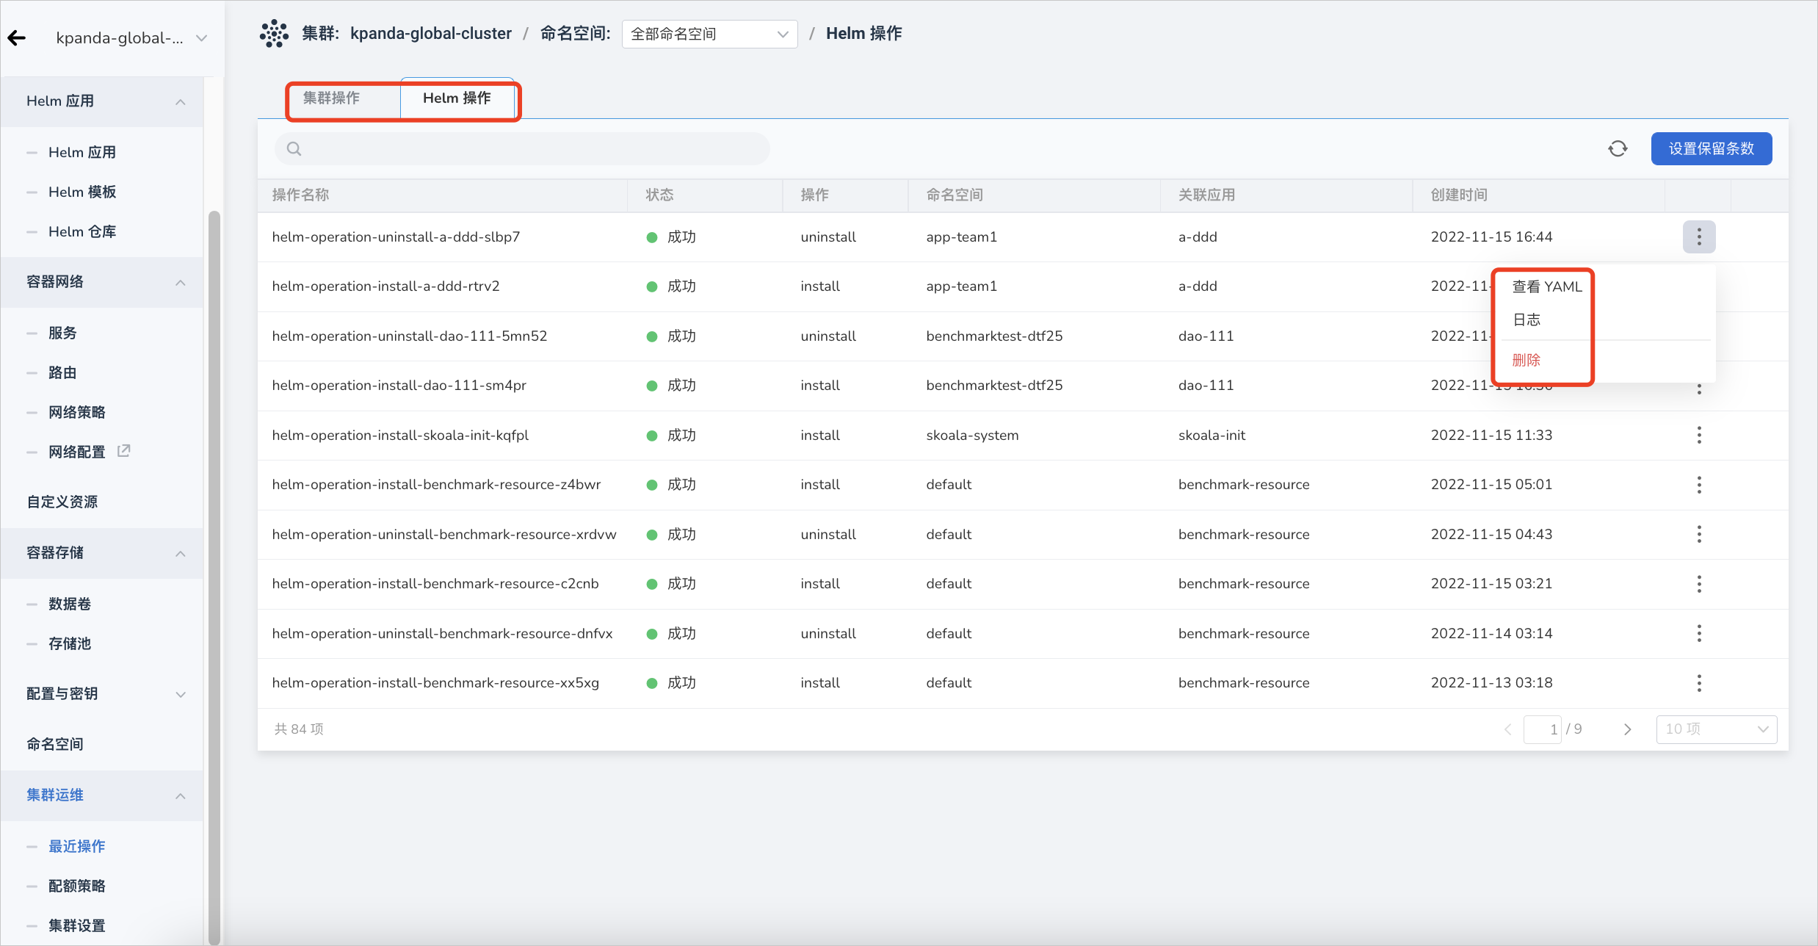Screen dimensions: 1818x946
Task: Click the 2022-11-13 03:18 creation time
Action: click(1491, 683)
